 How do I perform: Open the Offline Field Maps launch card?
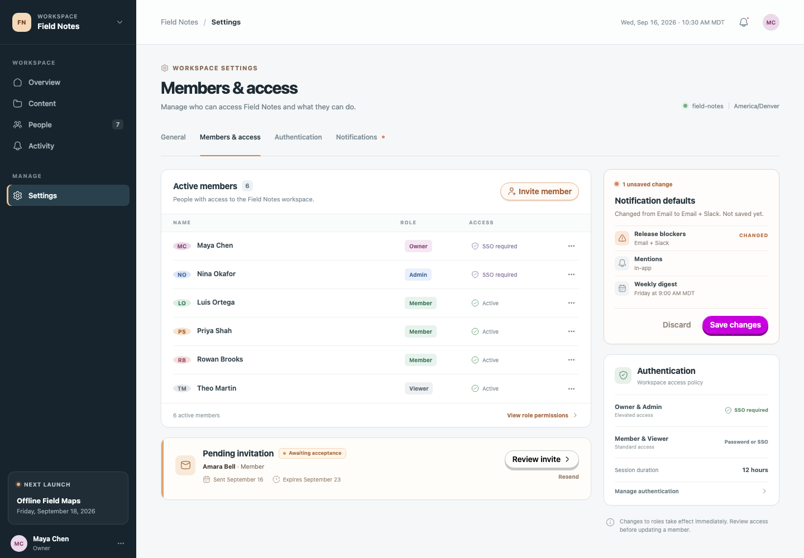tap(68, 498)
